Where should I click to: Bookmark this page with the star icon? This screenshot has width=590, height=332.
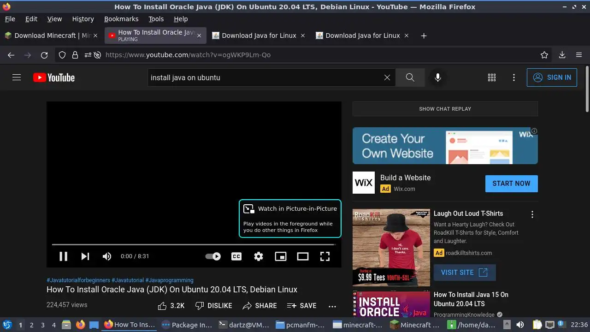(x=544, y=55)
